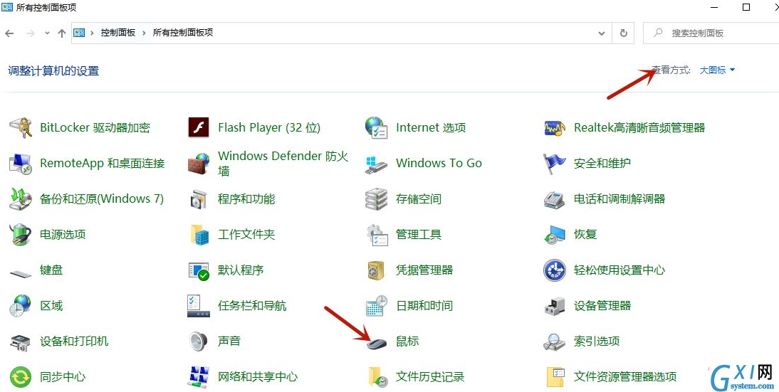Click the 管理工具 gear icon
Viewport: 779px width, 392px height.
tap(376, 235)
